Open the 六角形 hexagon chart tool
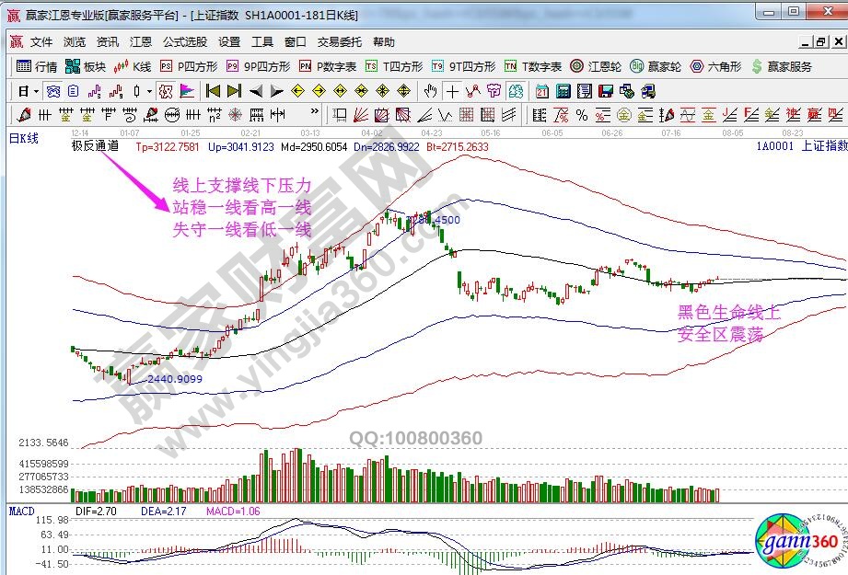Viewport: 848px width, 575px height. point(719,66)
